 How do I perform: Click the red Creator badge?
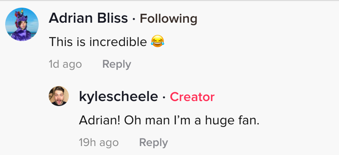(192, 97)
